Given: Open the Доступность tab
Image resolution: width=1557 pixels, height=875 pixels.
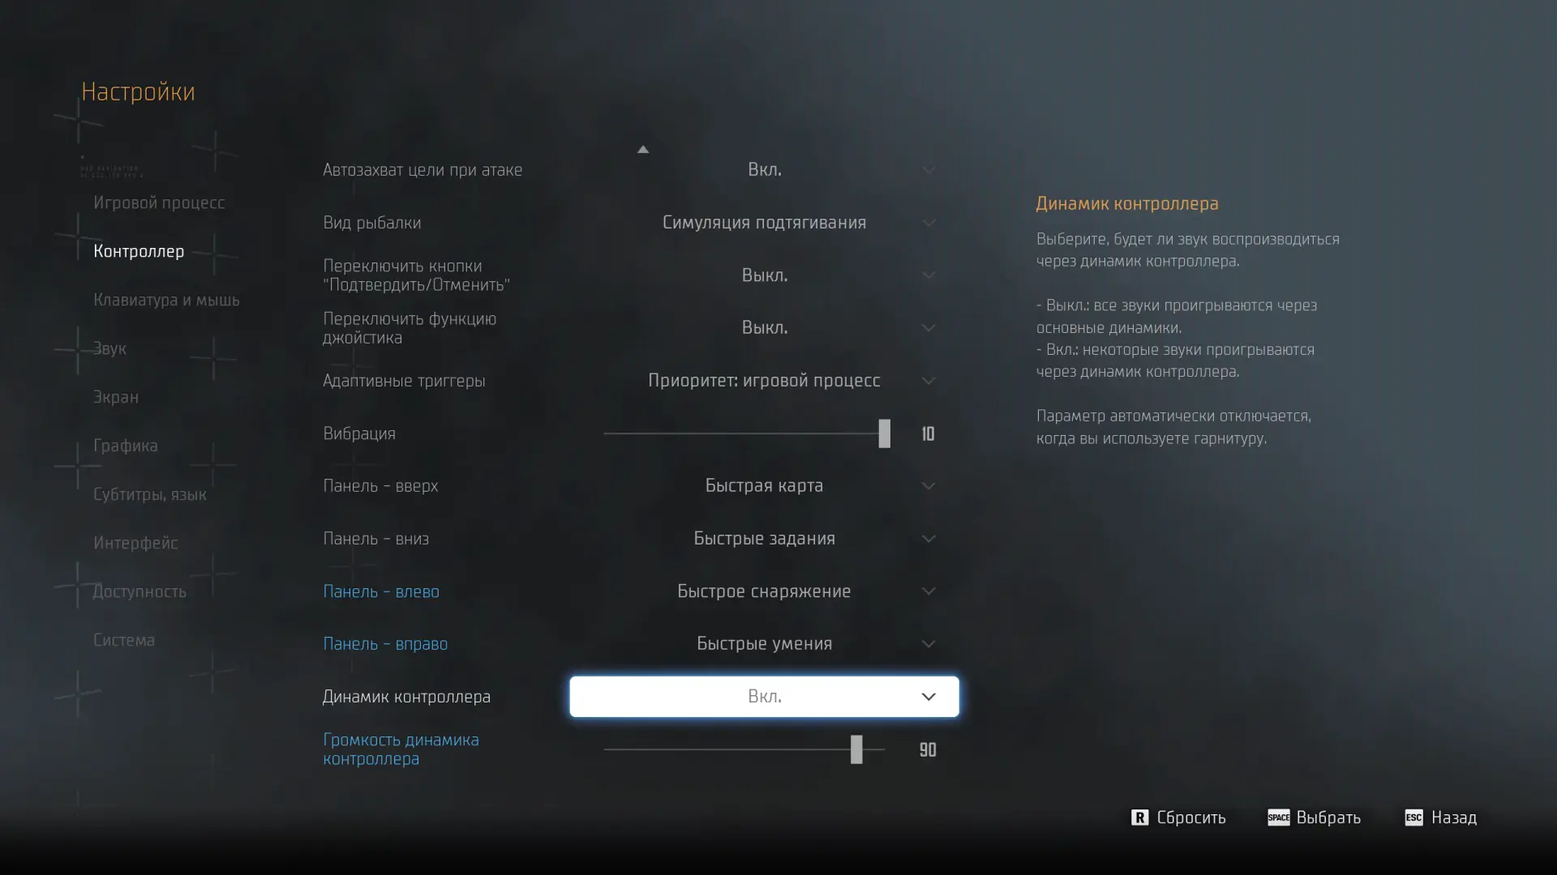Looking at the screenshot, I should [x=139, y=591].
